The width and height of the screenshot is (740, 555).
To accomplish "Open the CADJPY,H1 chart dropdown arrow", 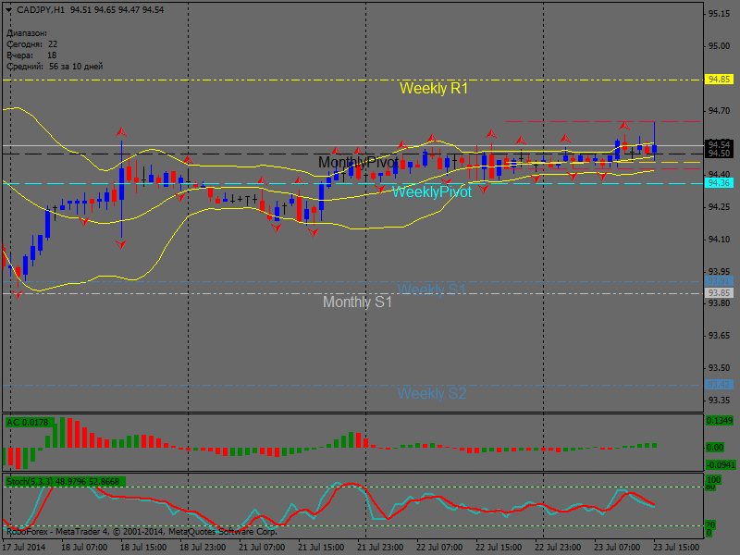I will click(9, 9).
